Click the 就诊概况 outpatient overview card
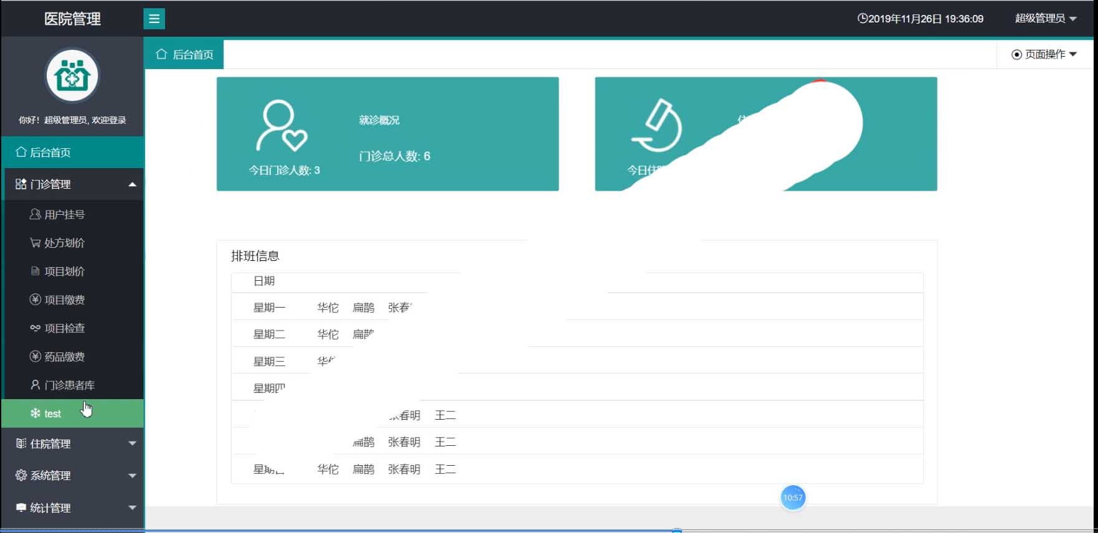 pos(387,134)
